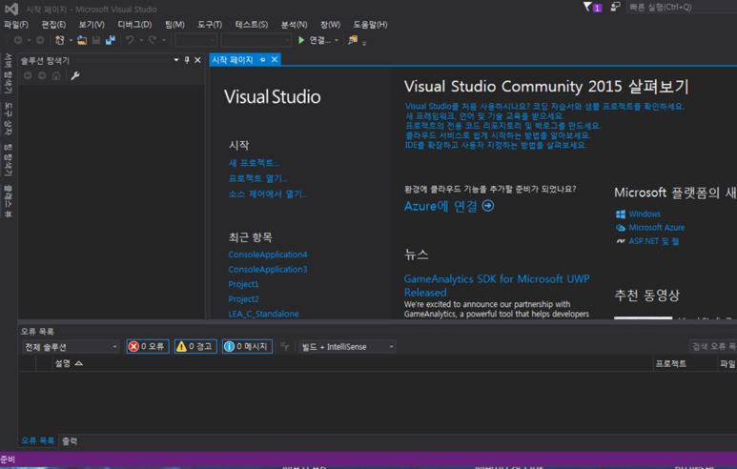Click the Navigate Forward toolbar arrow
This screenshot has height=469, width=737.
(40, 40)
